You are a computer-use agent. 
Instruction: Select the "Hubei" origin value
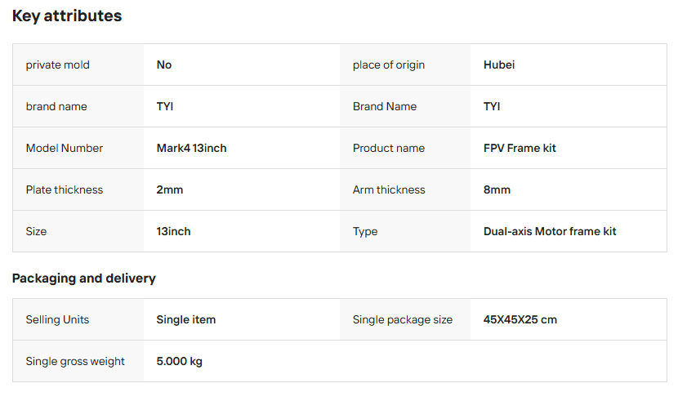click(x=499, y=65)
